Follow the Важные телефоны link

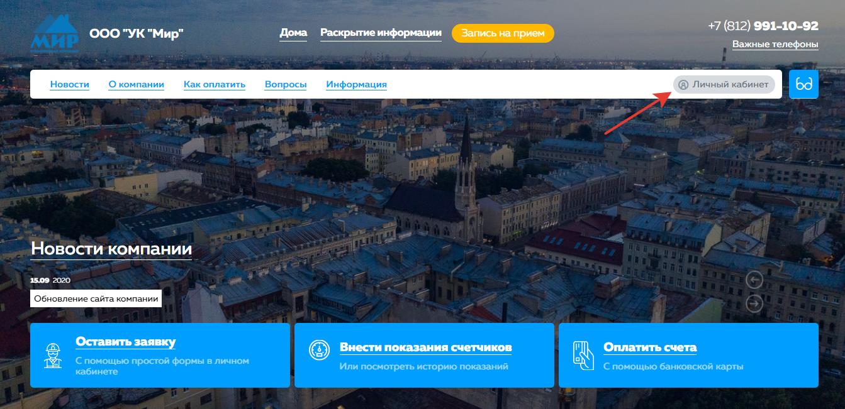click(775, 44)
